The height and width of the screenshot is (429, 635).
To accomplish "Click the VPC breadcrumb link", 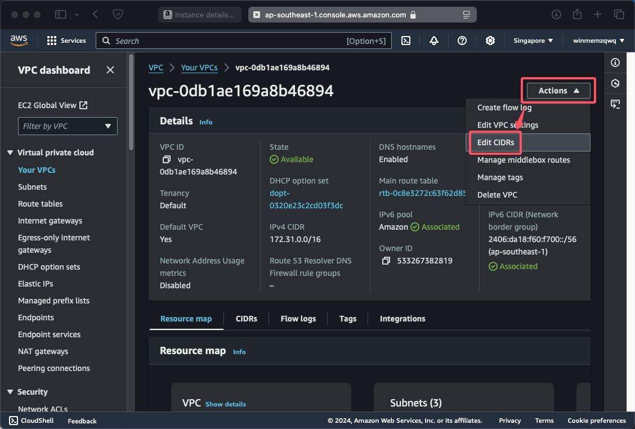I will point(156,68).
